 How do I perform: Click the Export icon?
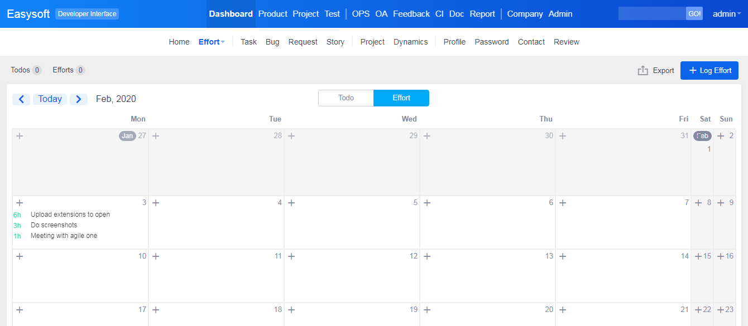pyautogui.click(x=643, y=71)
